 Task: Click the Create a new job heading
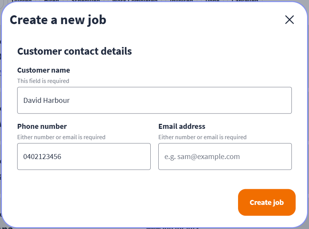tap(58, 20)
